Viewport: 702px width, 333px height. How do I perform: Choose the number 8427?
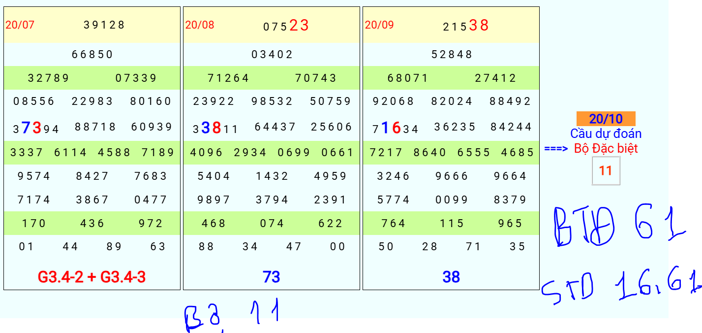pyautogui.click(x=92, y=176)
